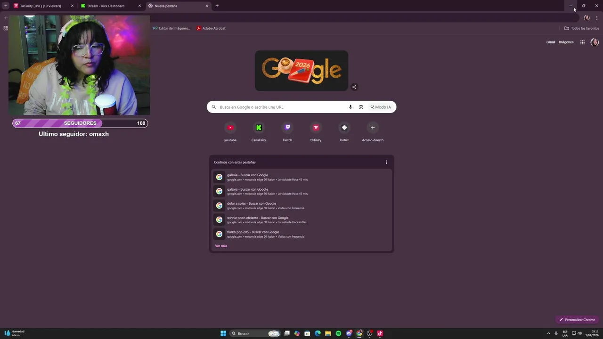Viewport: 603px width, 339px height.
Task: Open clock and date 03:11
Action: point(592,333)
